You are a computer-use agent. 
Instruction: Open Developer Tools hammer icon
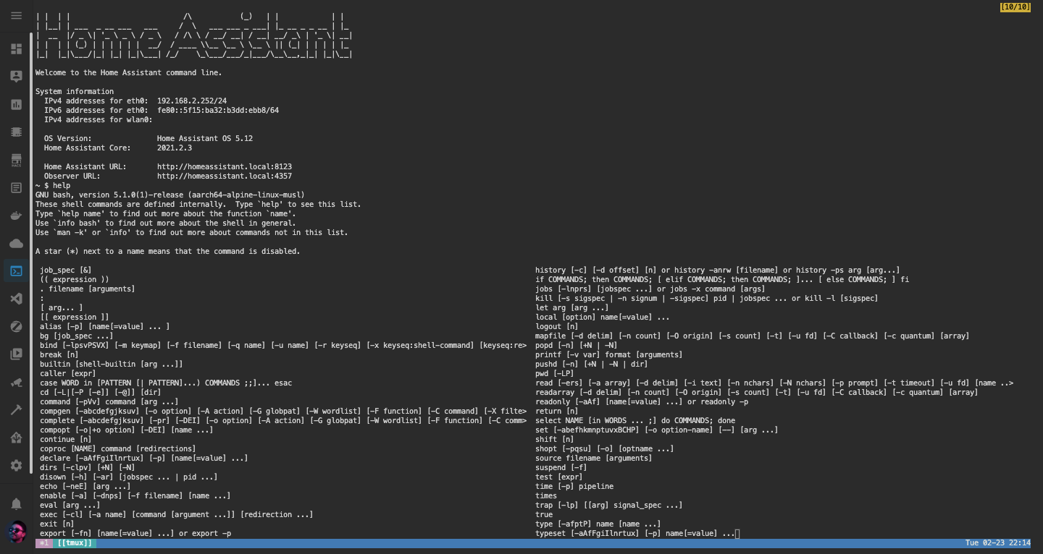click(16, 410)
